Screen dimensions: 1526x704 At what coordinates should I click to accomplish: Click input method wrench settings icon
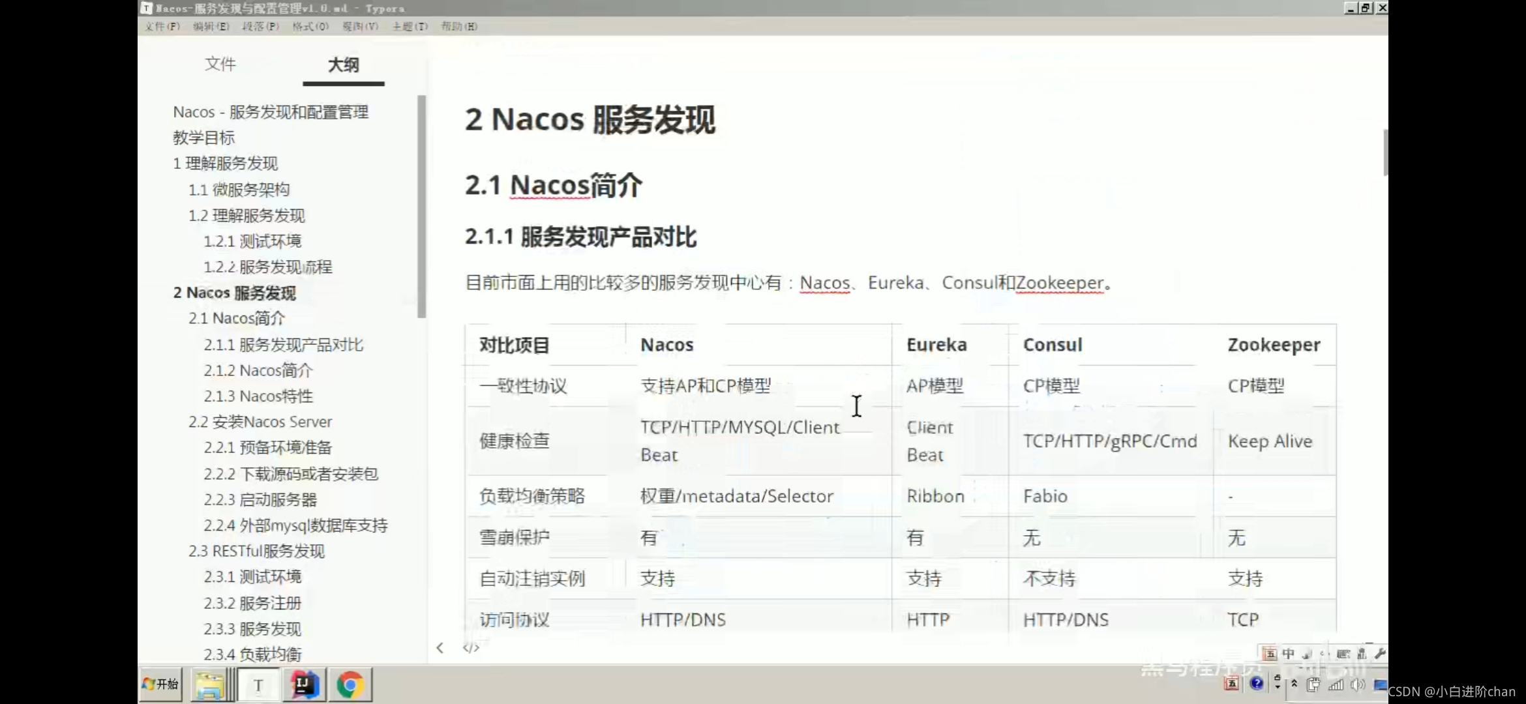[1379, 654]
